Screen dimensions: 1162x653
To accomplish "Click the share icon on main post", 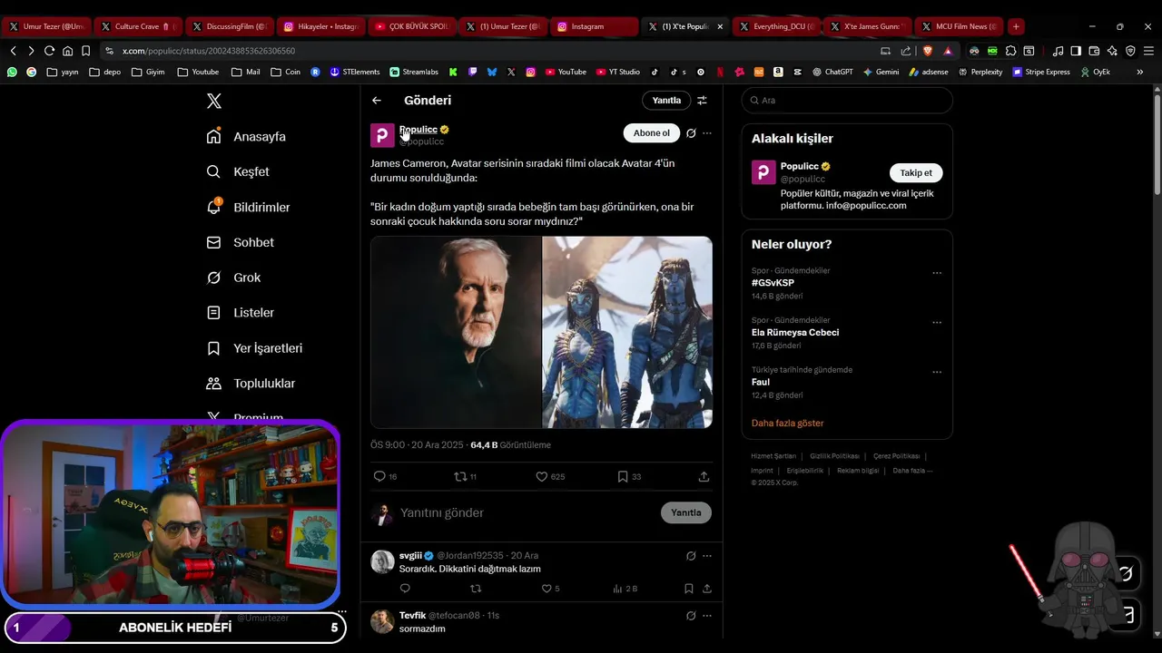I will point(704,476).
